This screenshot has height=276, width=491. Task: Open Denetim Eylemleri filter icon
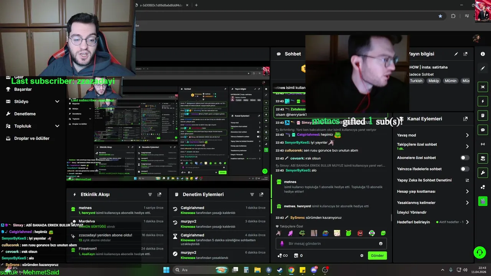click(x=252, y=194)
